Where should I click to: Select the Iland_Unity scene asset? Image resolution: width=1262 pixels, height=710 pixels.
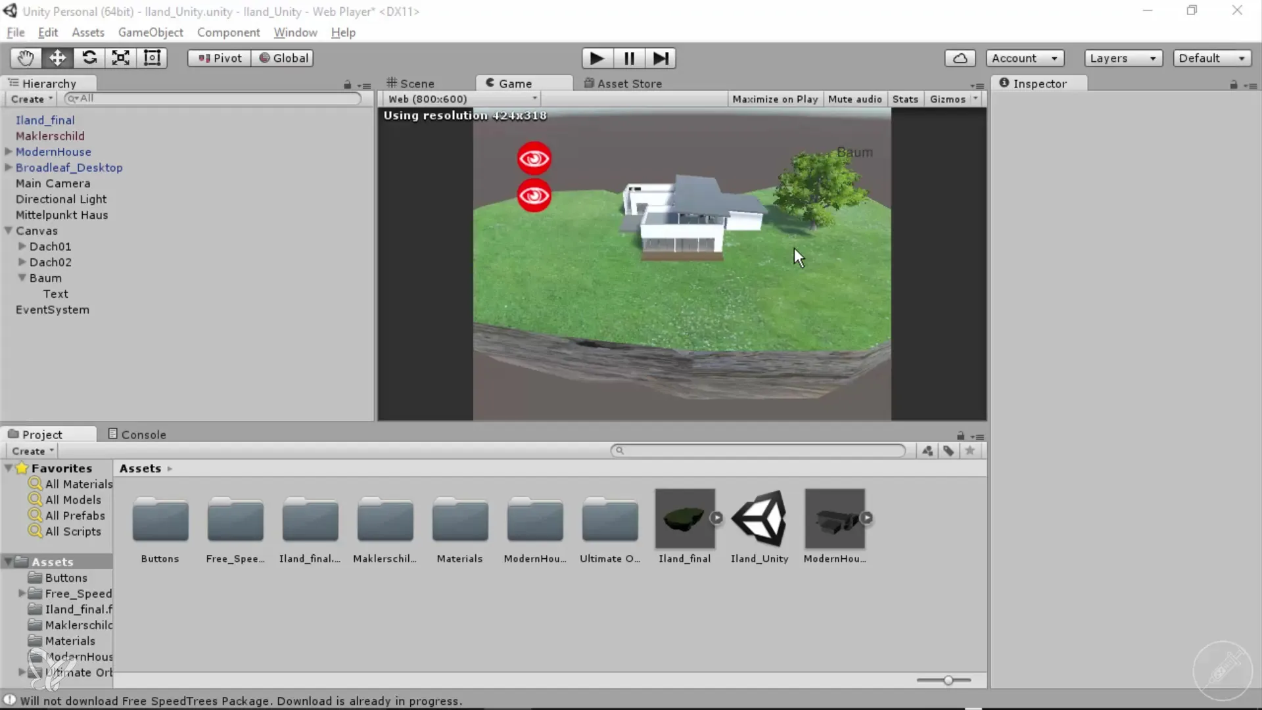pyautogui.click(x=759, y=518)
